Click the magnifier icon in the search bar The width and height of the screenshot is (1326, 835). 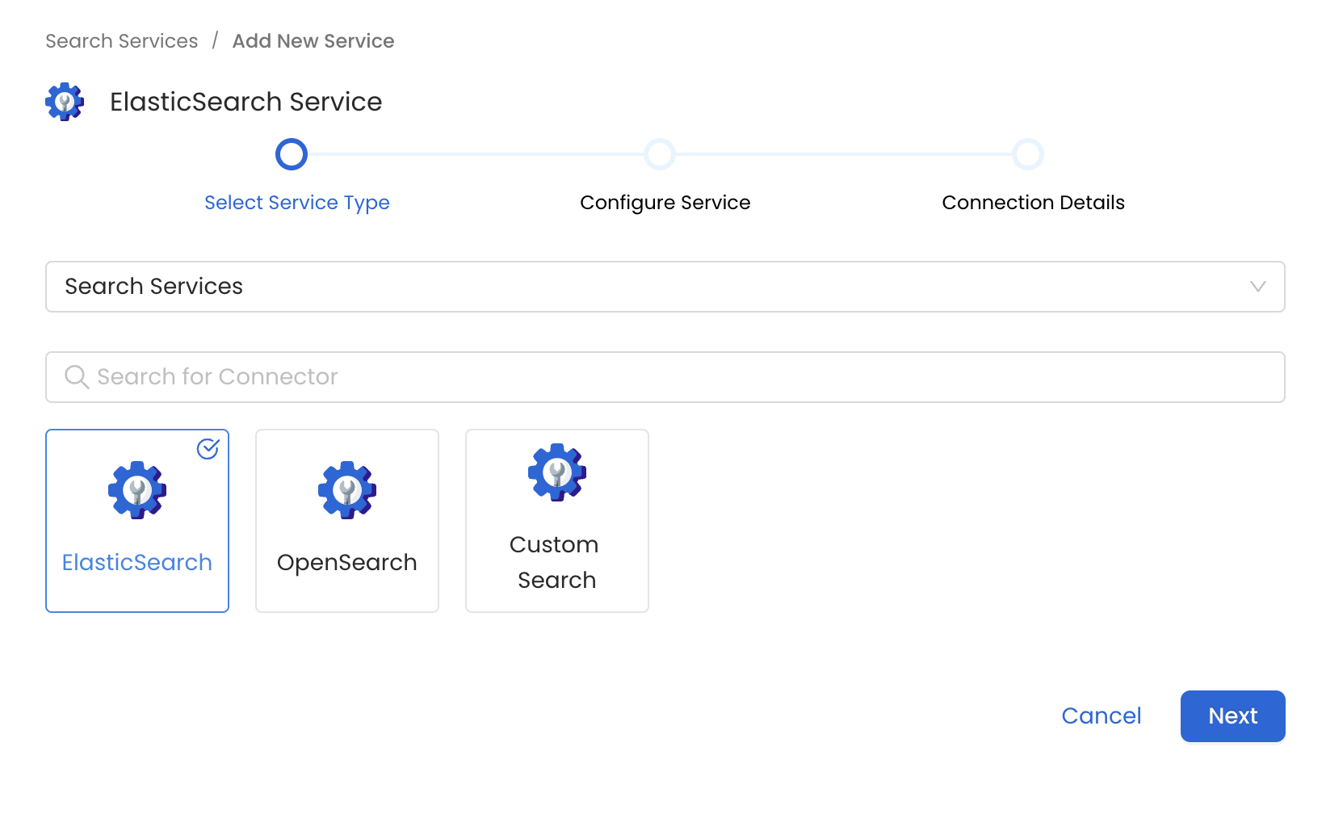pos(77,376)
